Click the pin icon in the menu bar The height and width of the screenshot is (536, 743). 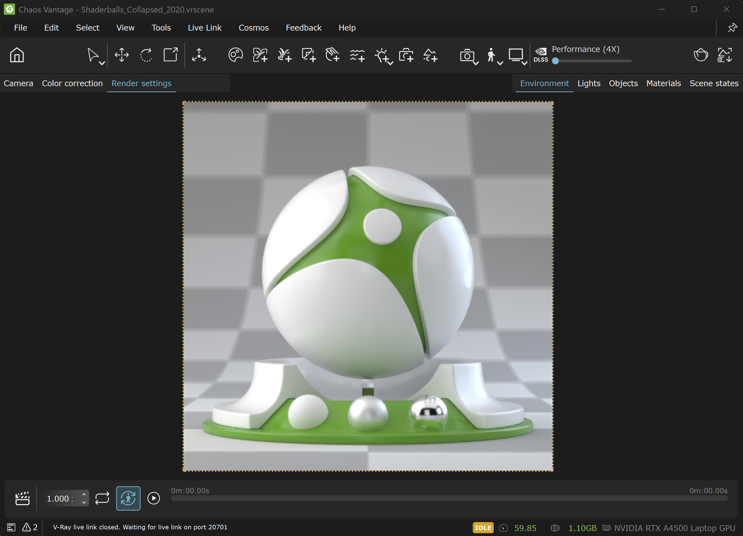732,28
